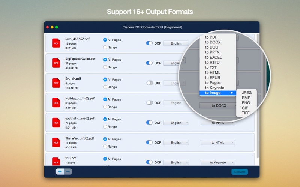Enable OCR for Holiday_r...14(0).pdf

149,102
